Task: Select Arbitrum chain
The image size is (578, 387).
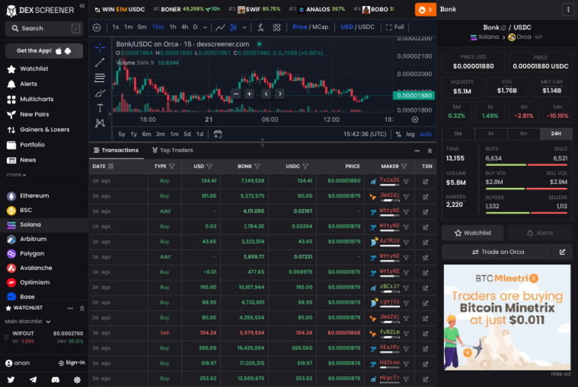Action: click(27, 239)
